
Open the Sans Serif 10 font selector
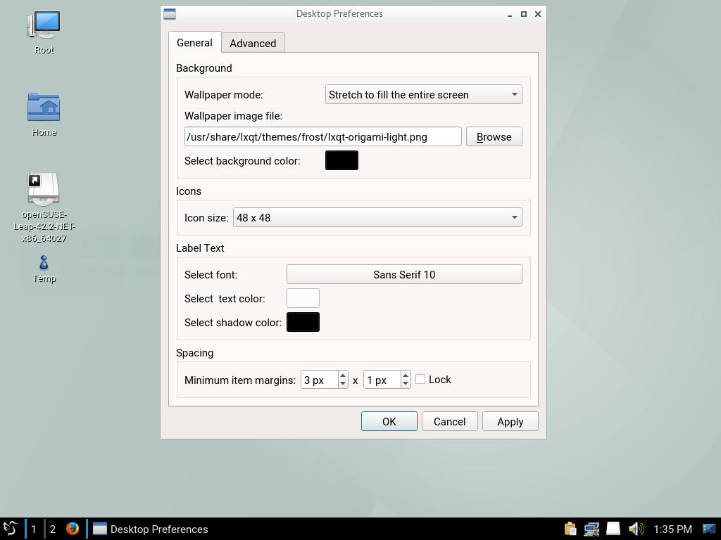tap(404, 275)
